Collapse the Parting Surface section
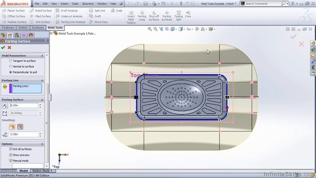 tap(42, 100)
